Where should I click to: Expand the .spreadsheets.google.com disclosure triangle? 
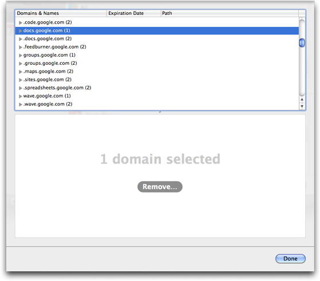[x=21, y=88]
